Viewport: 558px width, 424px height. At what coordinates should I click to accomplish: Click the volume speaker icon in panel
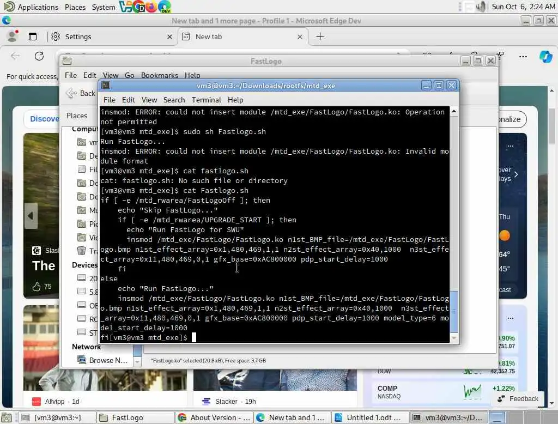[x=481, y=7]
